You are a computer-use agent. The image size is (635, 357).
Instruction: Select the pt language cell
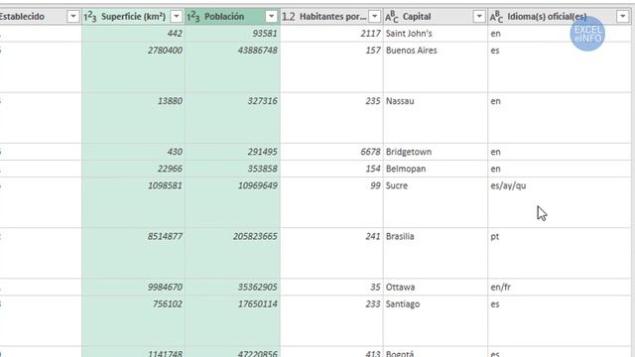[560, 253]
